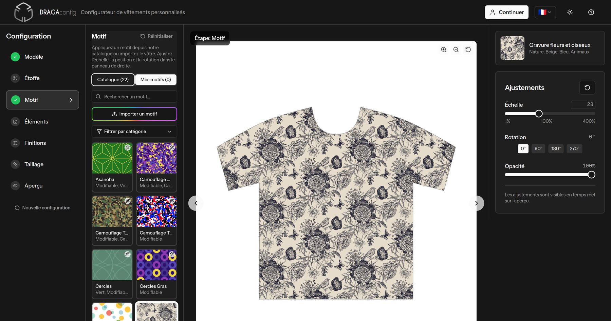
Task: Focus the Rechercher un motif search field
Action: 134,97
